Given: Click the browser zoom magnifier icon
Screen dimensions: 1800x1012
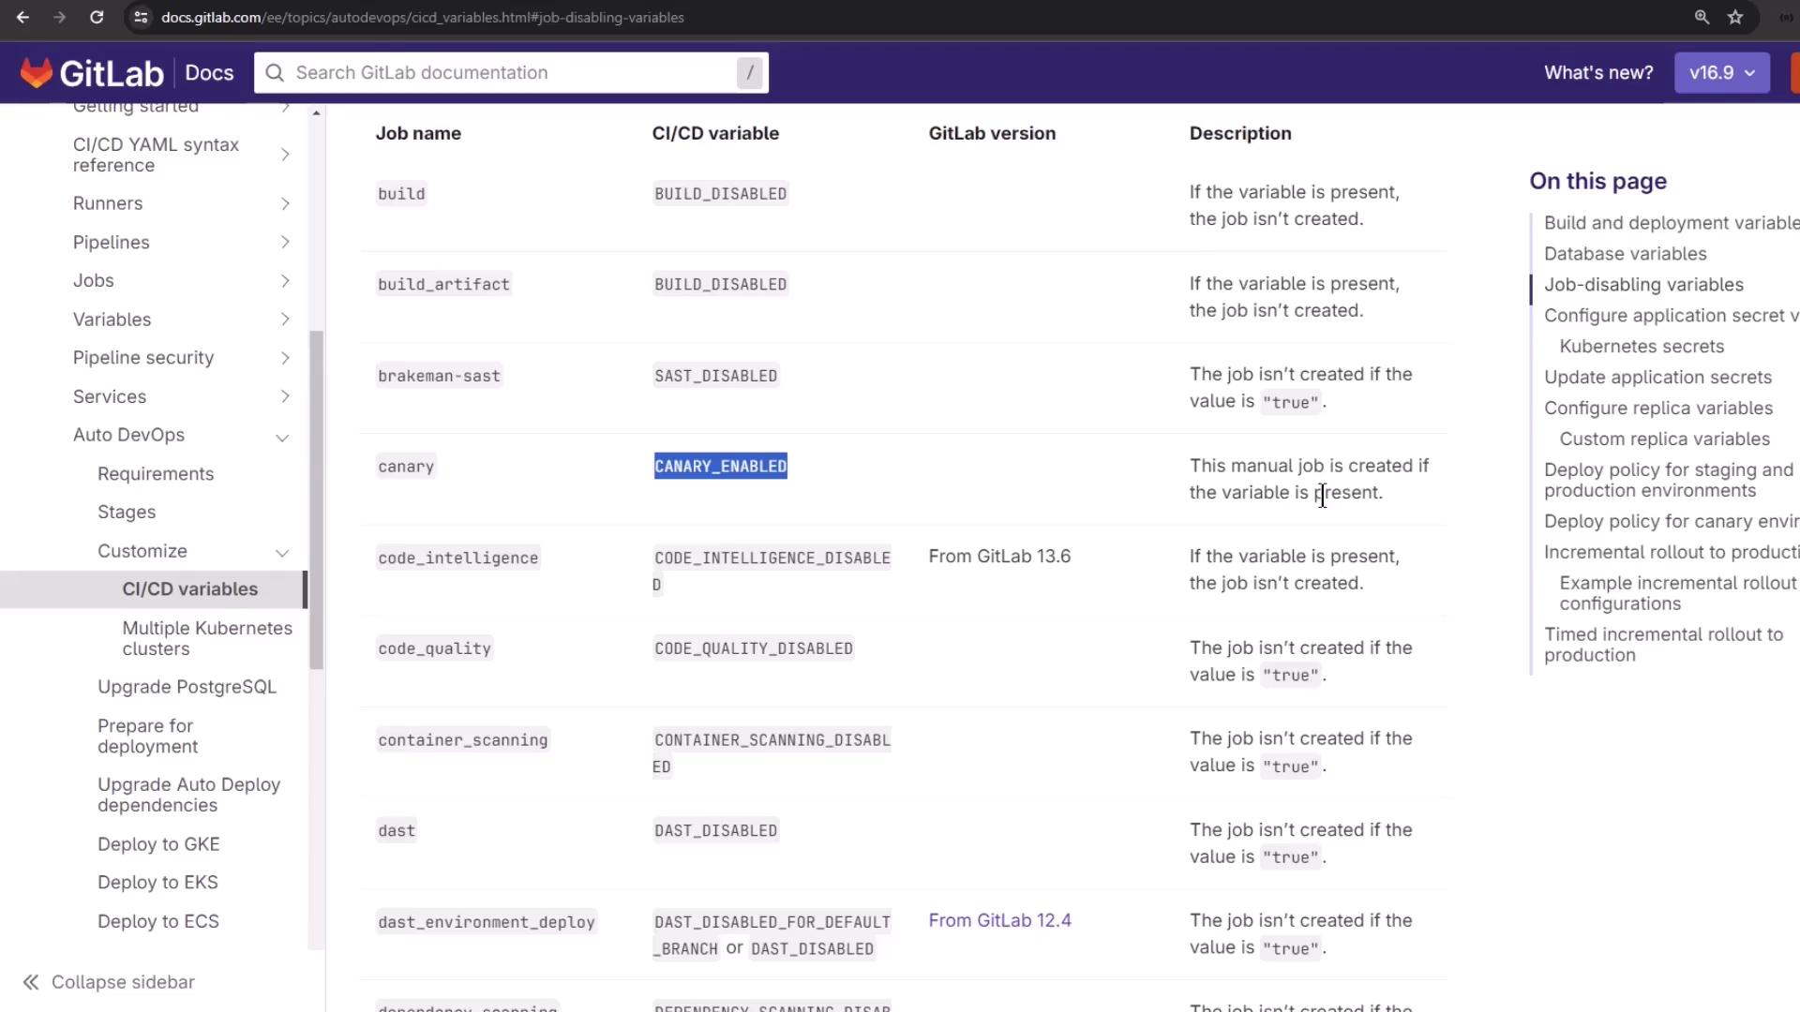Looking at the screenshot, I should coord(1702,17).
